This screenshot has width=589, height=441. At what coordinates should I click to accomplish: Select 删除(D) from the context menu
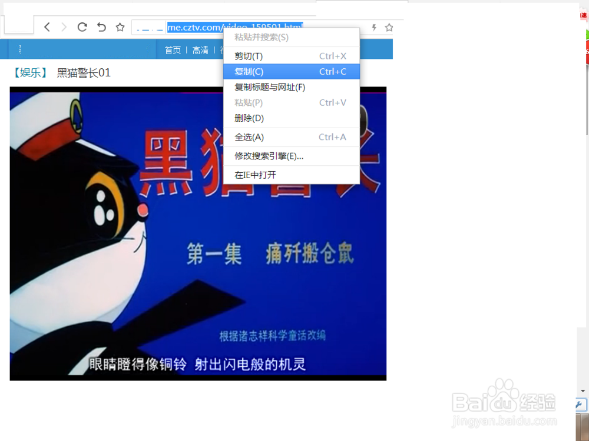[x=292, y=118]
